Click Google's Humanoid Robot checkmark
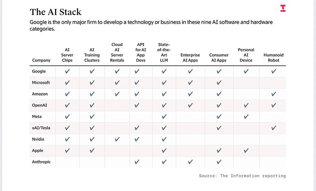 pos(273,71)
